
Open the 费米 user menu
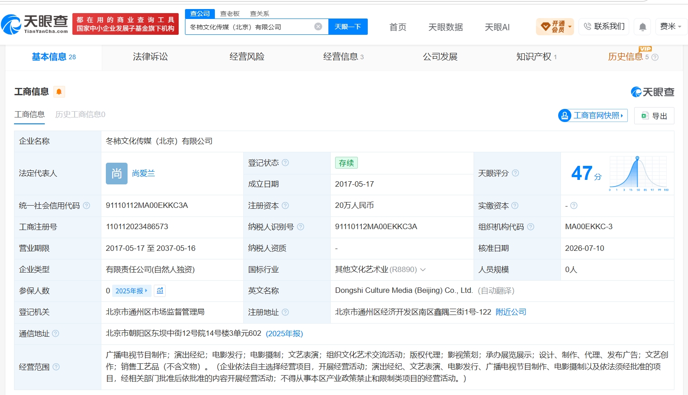point(671,27)
